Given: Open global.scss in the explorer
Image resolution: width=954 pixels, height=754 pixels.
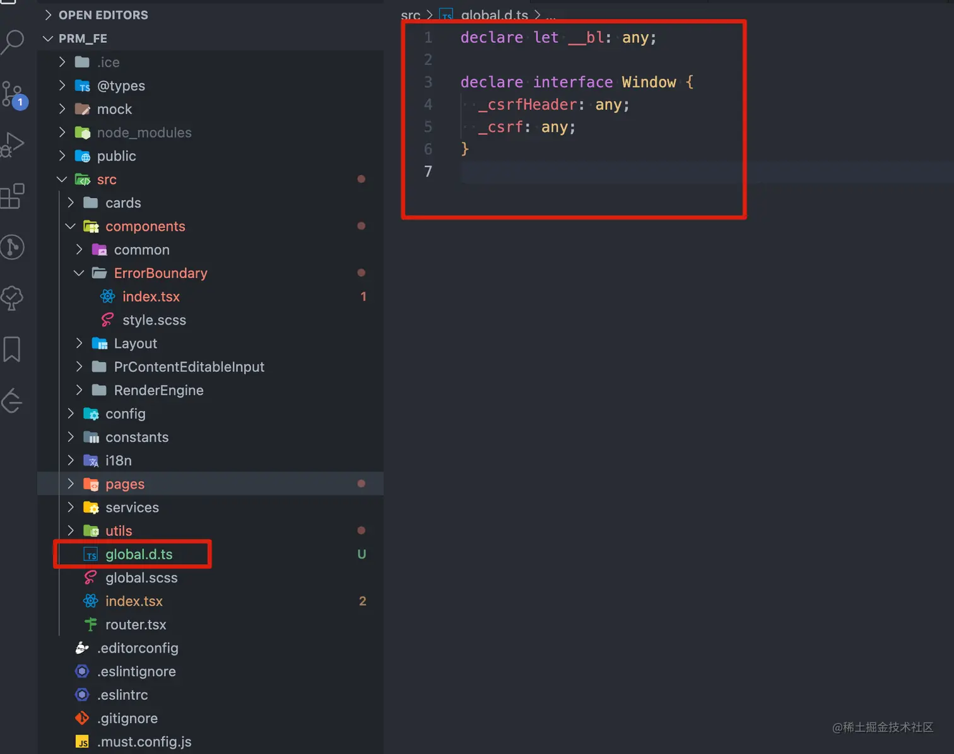Looking at the screenshot, I should [141, 578].
